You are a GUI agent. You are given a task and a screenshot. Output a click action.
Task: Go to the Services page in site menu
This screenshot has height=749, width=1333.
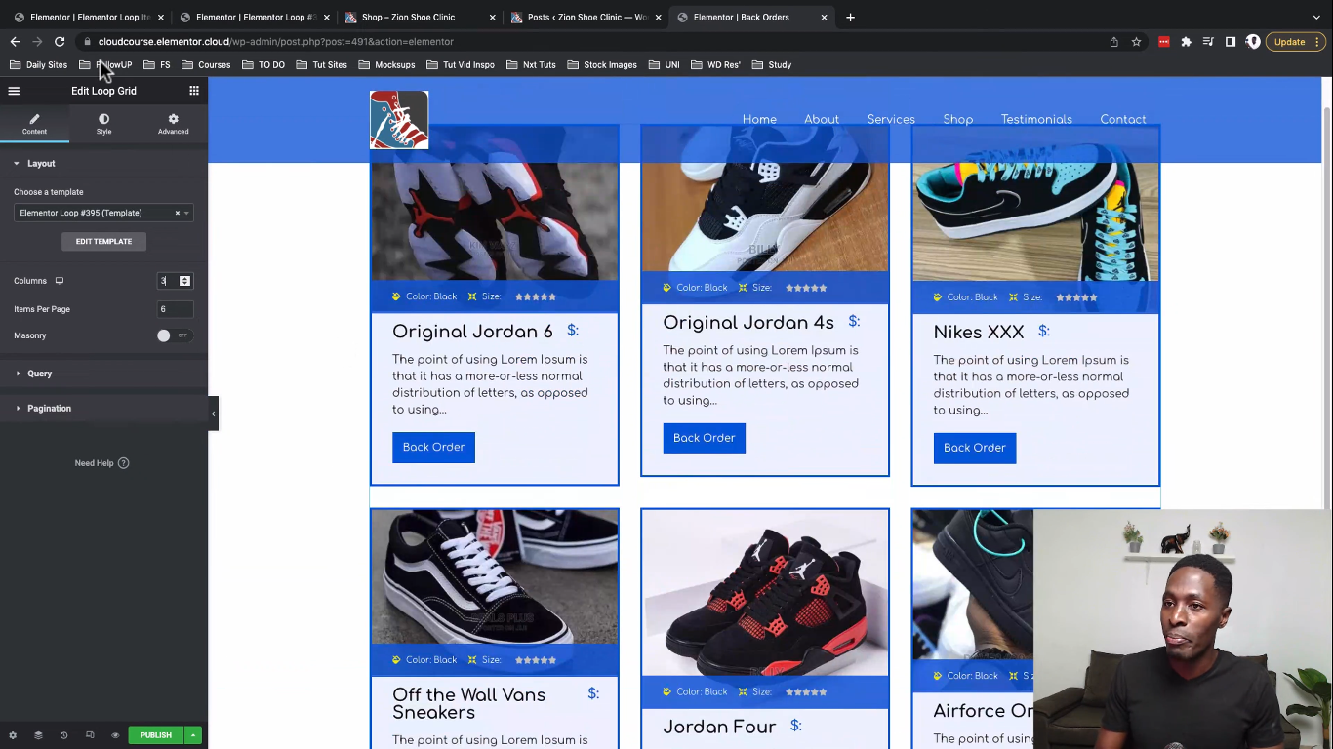tap(891, 119)
